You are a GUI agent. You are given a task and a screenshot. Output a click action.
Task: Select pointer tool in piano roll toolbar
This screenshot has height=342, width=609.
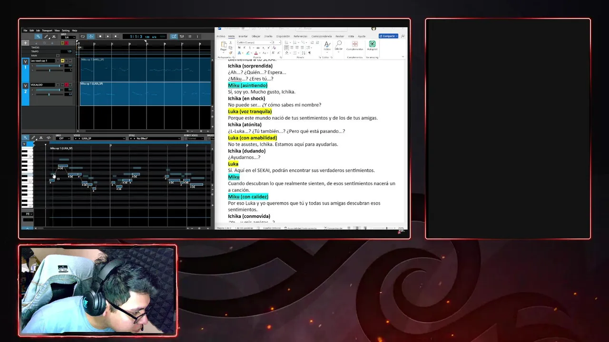click(x=25, y=138)
